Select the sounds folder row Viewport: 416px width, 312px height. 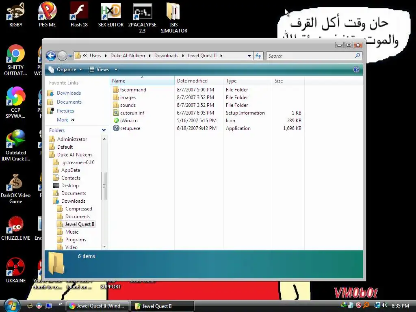[x=207, y=105]
